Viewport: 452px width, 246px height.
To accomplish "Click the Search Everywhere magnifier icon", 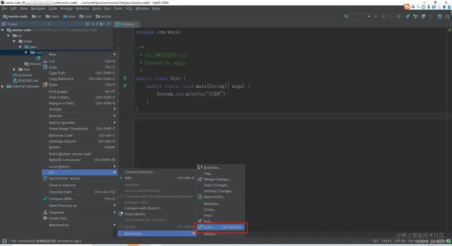I will click(x=448, y=16).
